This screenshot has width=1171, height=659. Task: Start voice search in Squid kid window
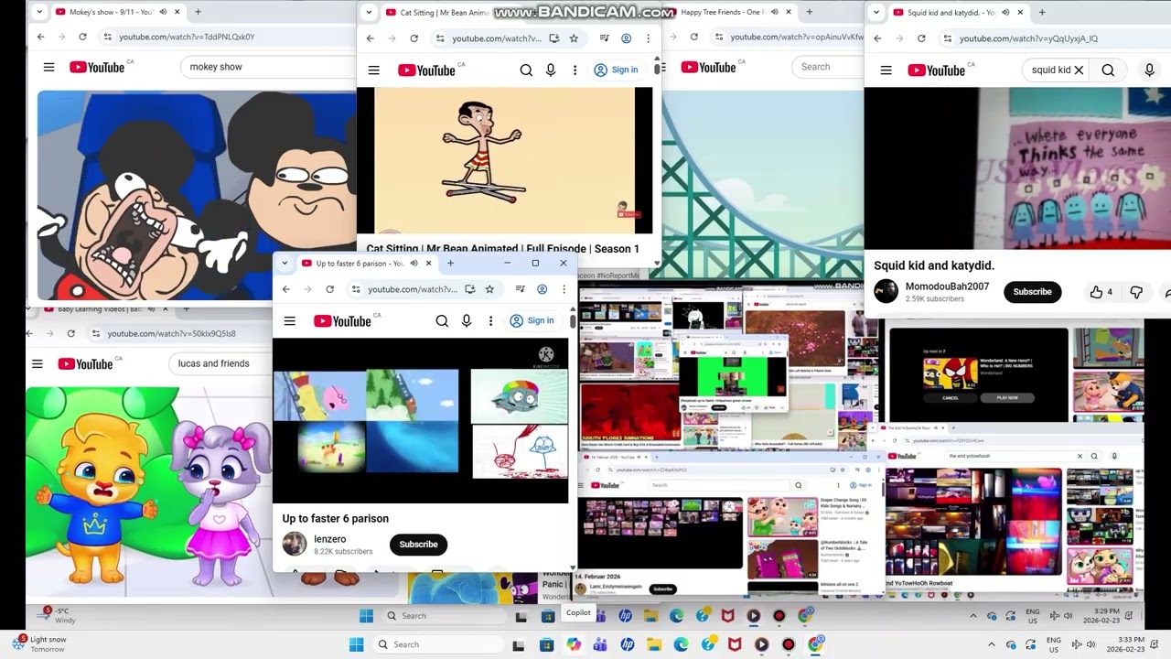[x=1150, y=70]
